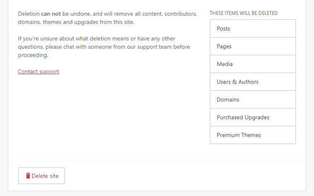Click the word 'proceeding.' in the support paragraph

33,55
